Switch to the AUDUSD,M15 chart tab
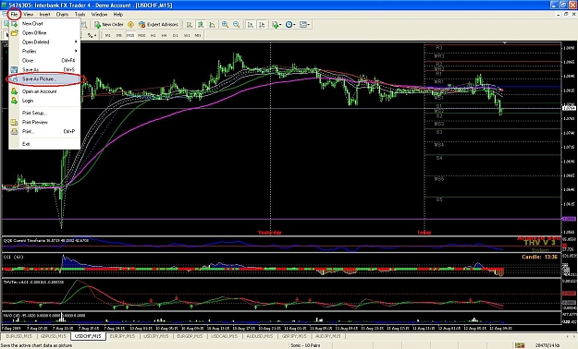 (259, 336)
